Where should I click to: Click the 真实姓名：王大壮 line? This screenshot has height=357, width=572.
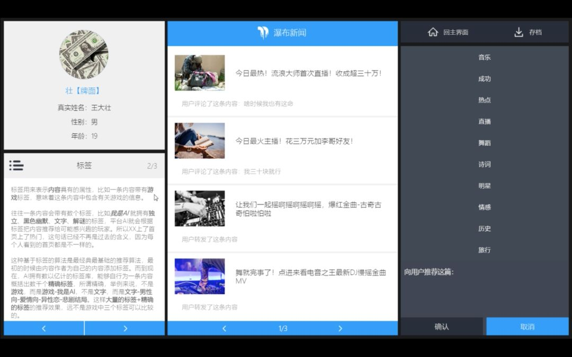(x=84, y=107)
